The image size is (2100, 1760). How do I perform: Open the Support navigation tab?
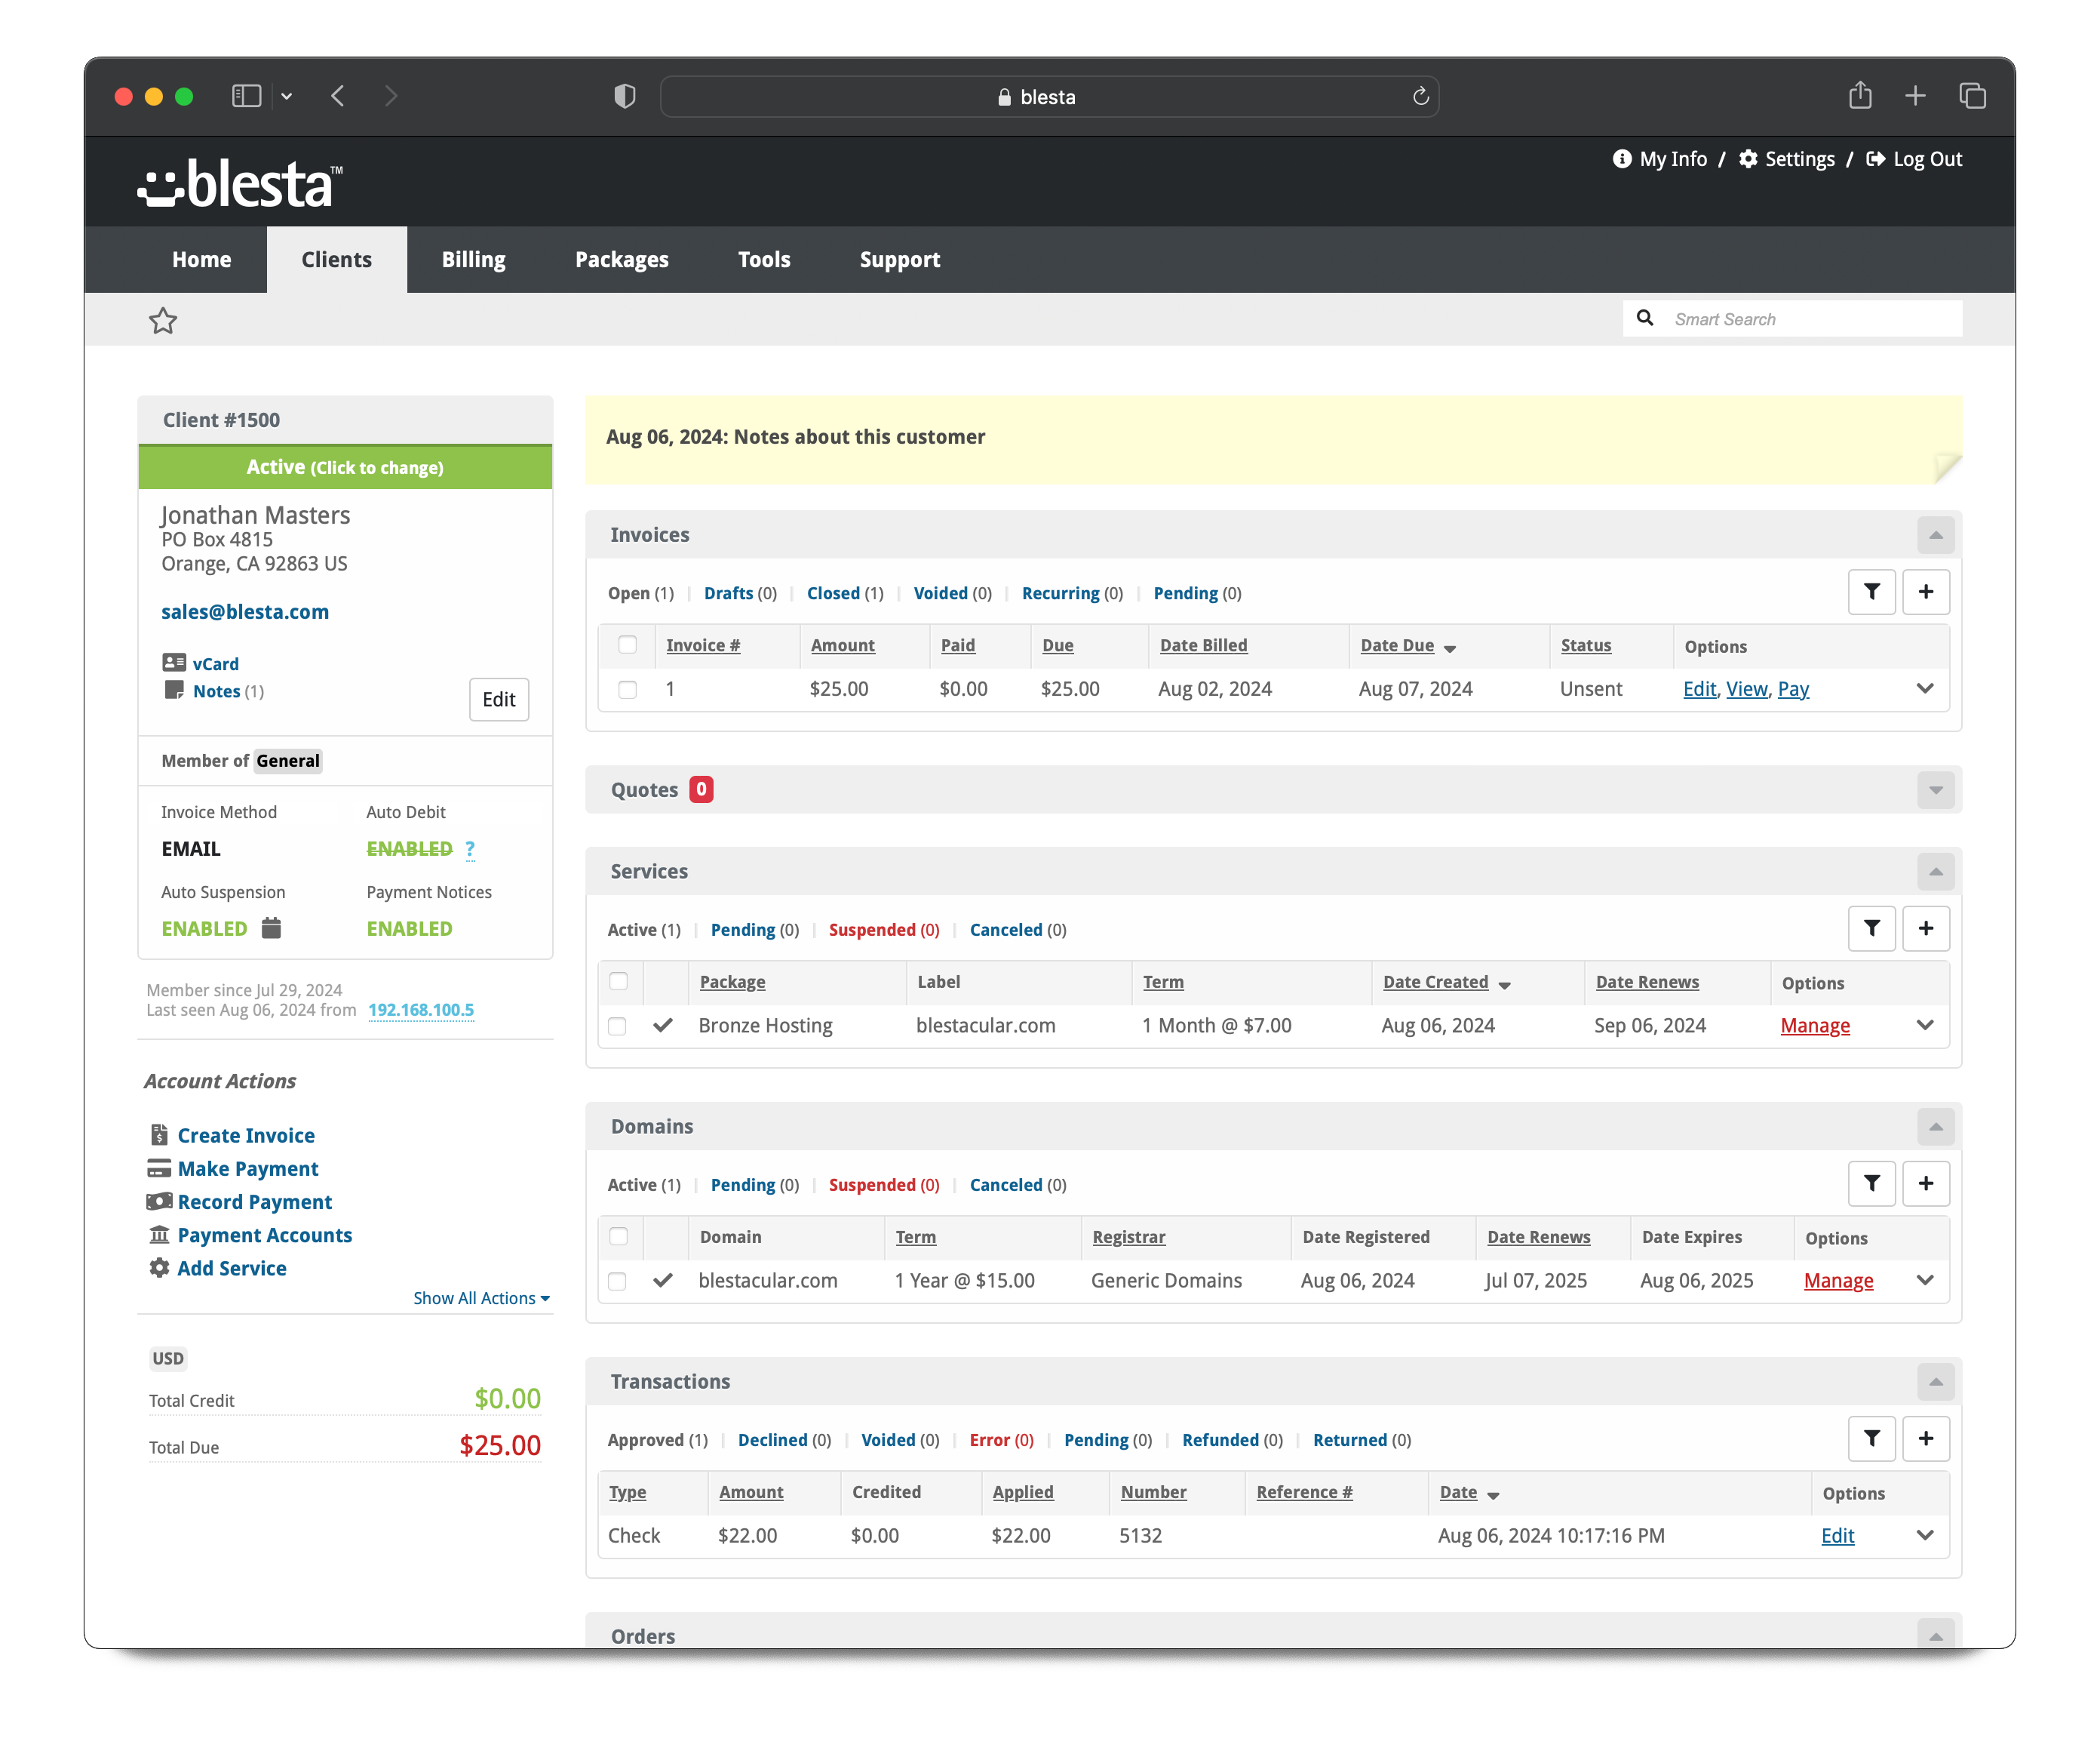tap(899, 259)
